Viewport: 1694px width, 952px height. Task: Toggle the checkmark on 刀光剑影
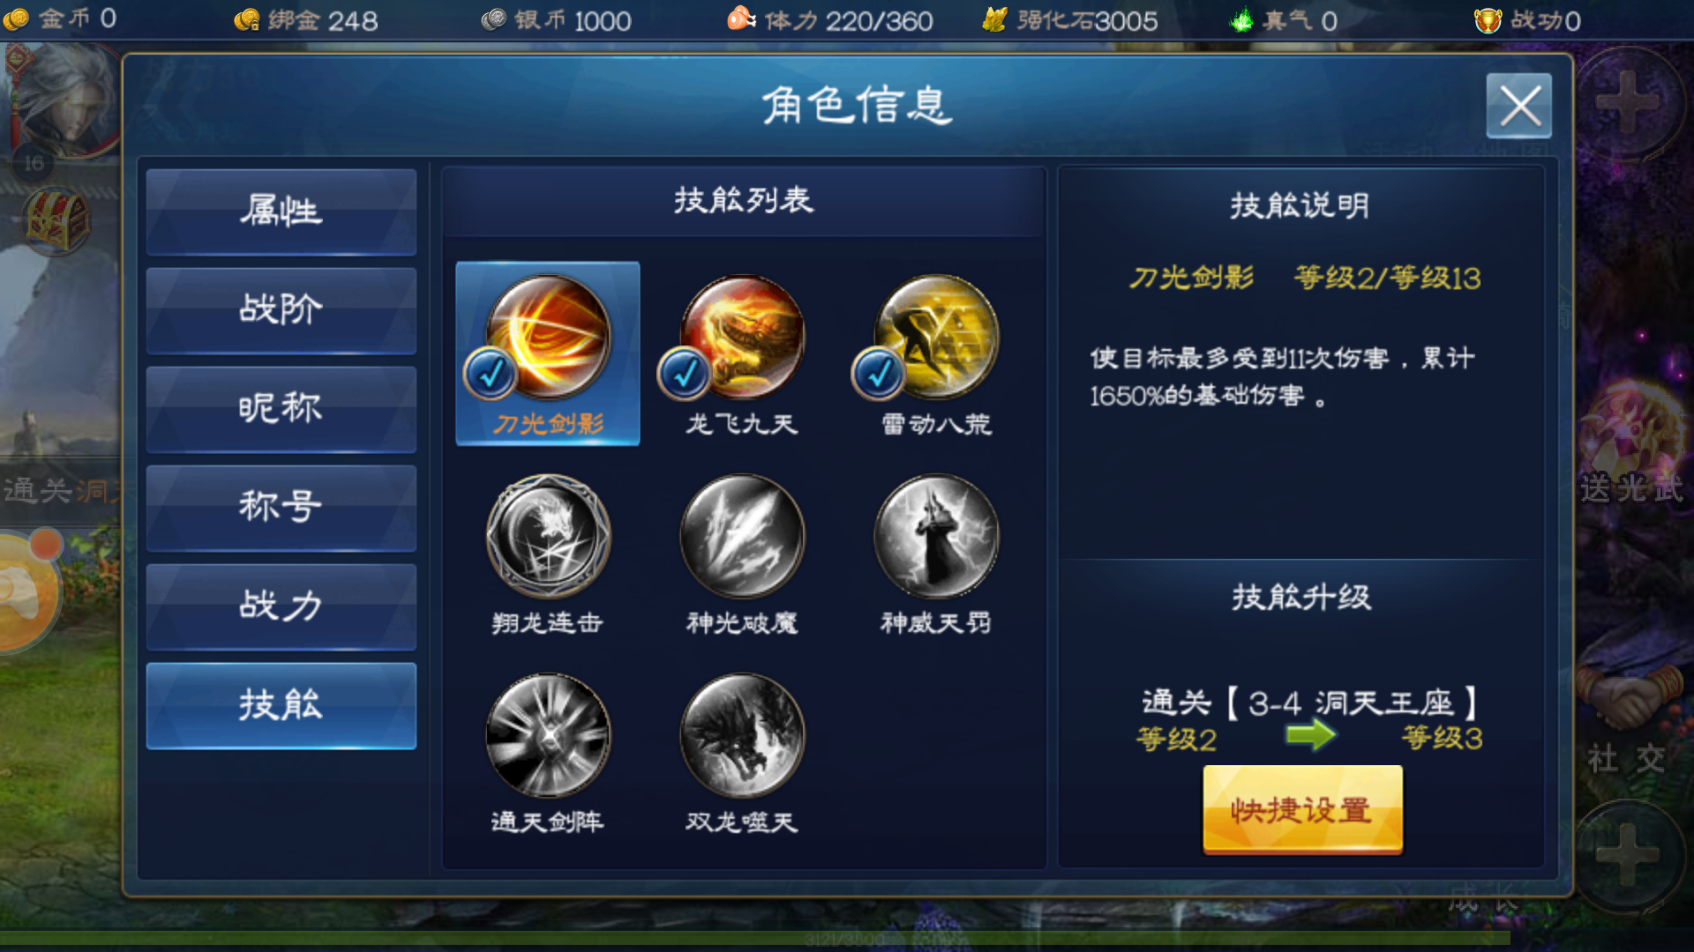coord(490,374)
